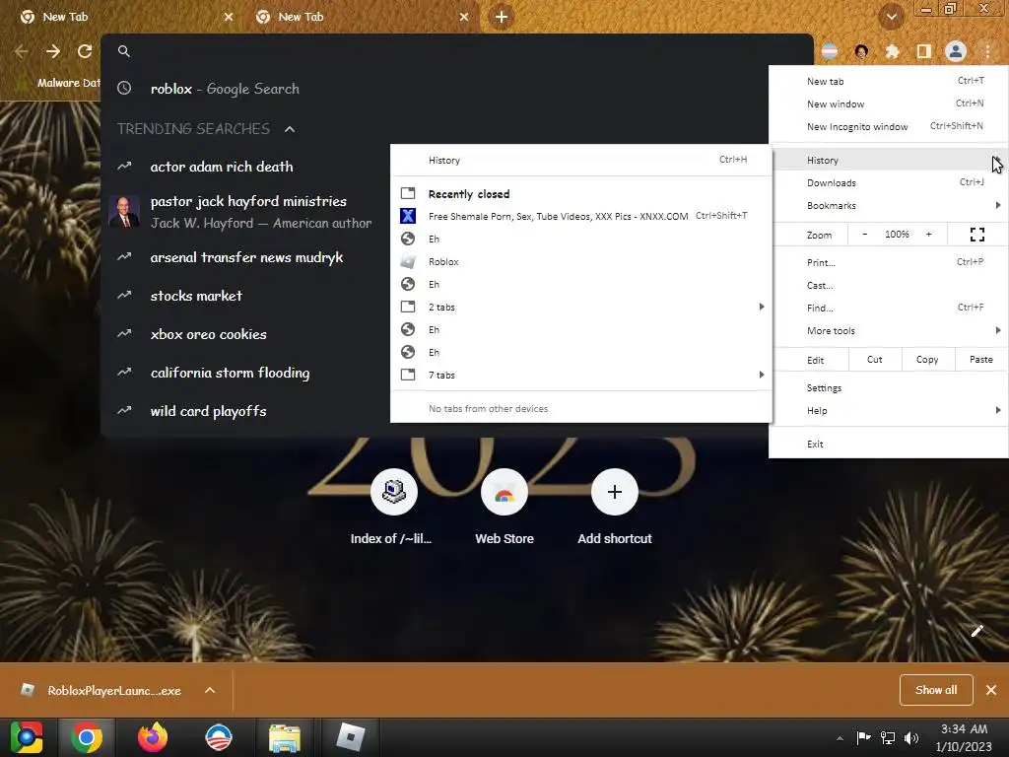Expand the More tools submenu

point(889,331)
